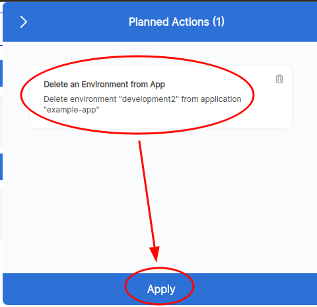317x307 pixels.
Task: Select the planned action card for example-app
Action: [161, 97]
